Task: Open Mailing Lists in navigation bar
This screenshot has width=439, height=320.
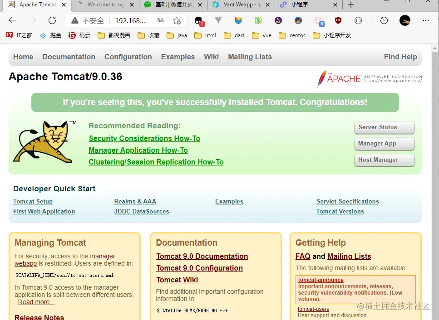Action: tap(250, 57)
